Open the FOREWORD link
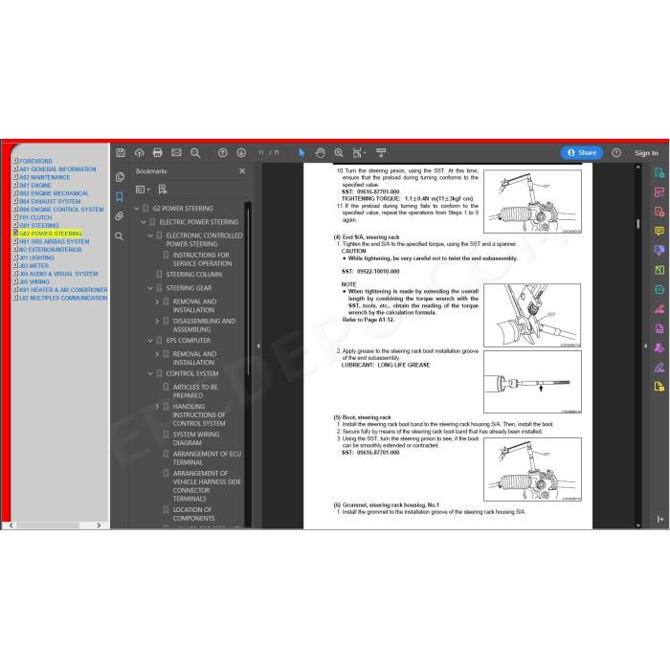 [35, 161]
